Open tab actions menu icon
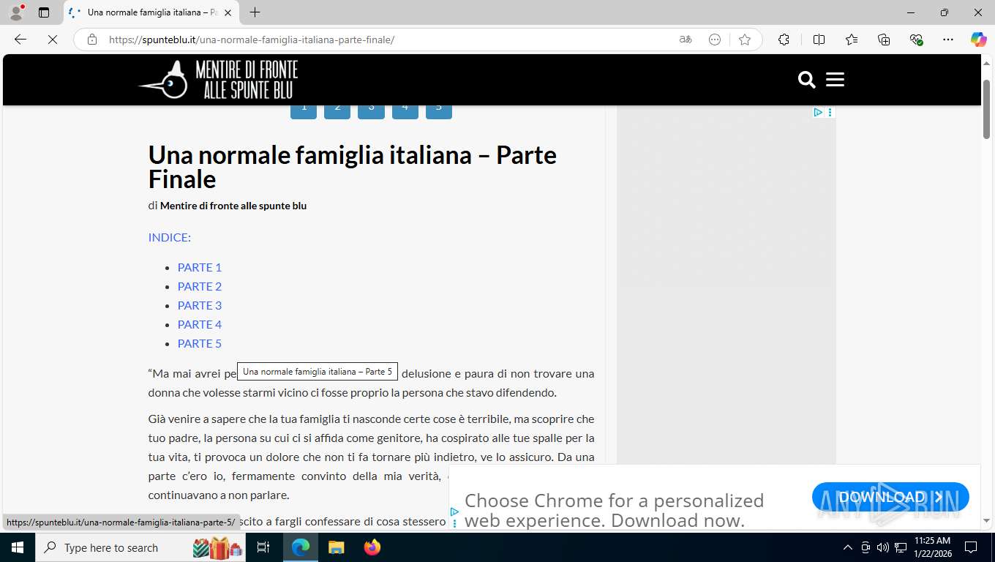This screenshot has width=995, height=562. tap(44, 12)
